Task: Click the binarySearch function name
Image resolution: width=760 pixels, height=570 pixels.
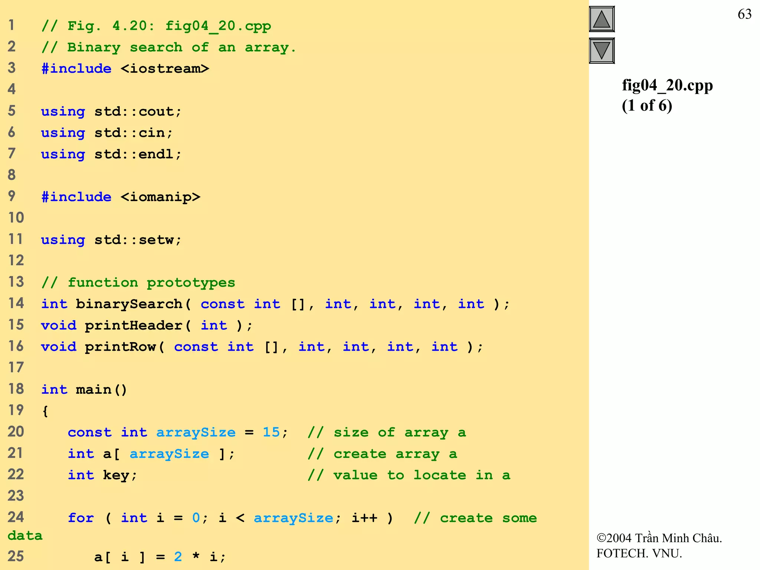Action: [129, 304]
